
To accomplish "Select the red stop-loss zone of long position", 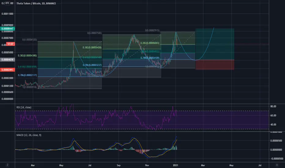I will 215,65.
